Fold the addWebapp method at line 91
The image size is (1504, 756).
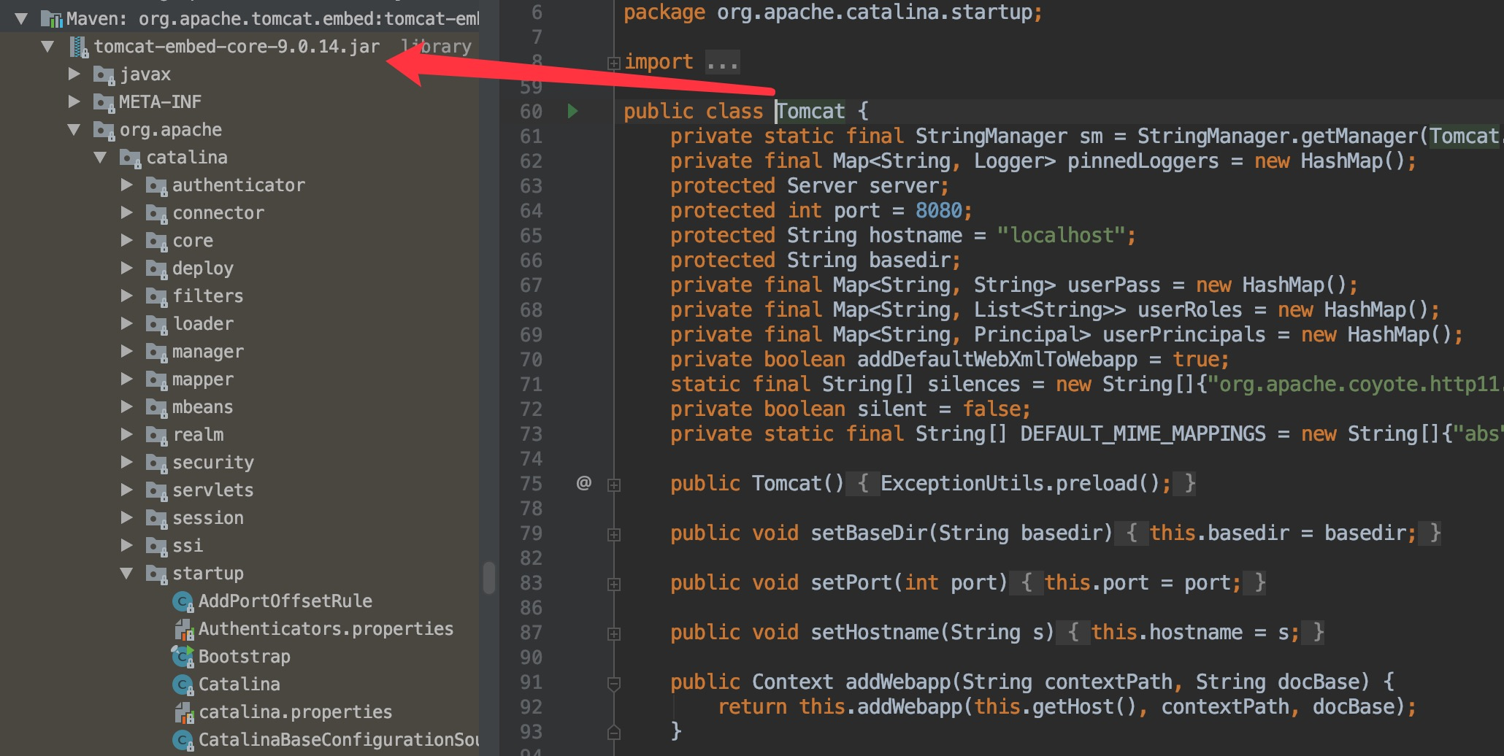(x=614, y=684)
